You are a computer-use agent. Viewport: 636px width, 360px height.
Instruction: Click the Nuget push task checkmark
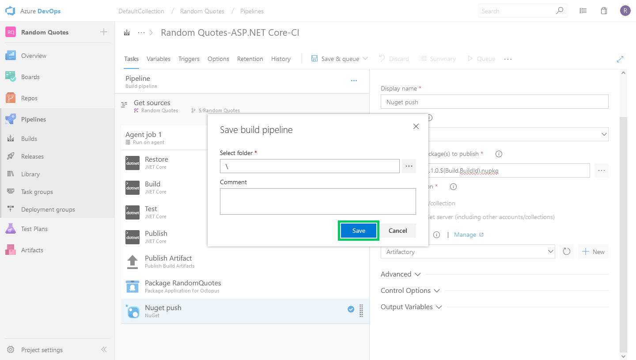pyautogui.click(x=351, y=309)
